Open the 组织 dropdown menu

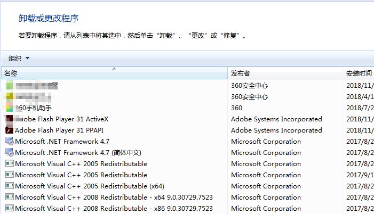pos(19,58)
